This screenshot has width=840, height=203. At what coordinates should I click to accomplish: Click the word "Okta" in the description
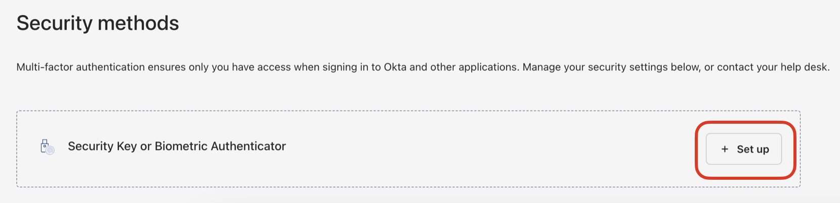tap(395, 67)
